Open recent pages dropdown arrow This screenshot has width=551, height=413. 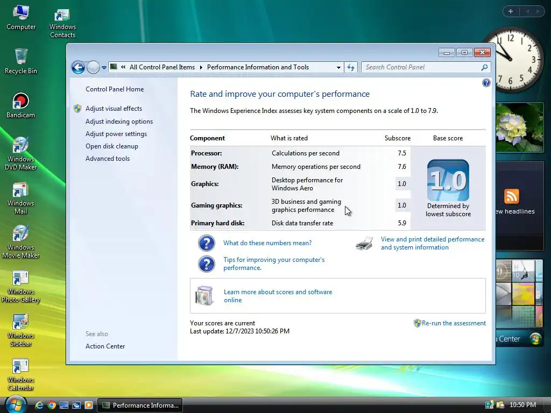coord(104,67)
